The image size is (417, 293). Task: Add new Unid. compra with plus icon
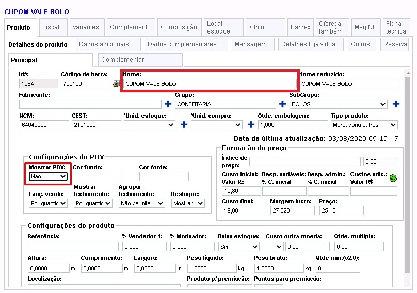251,124
